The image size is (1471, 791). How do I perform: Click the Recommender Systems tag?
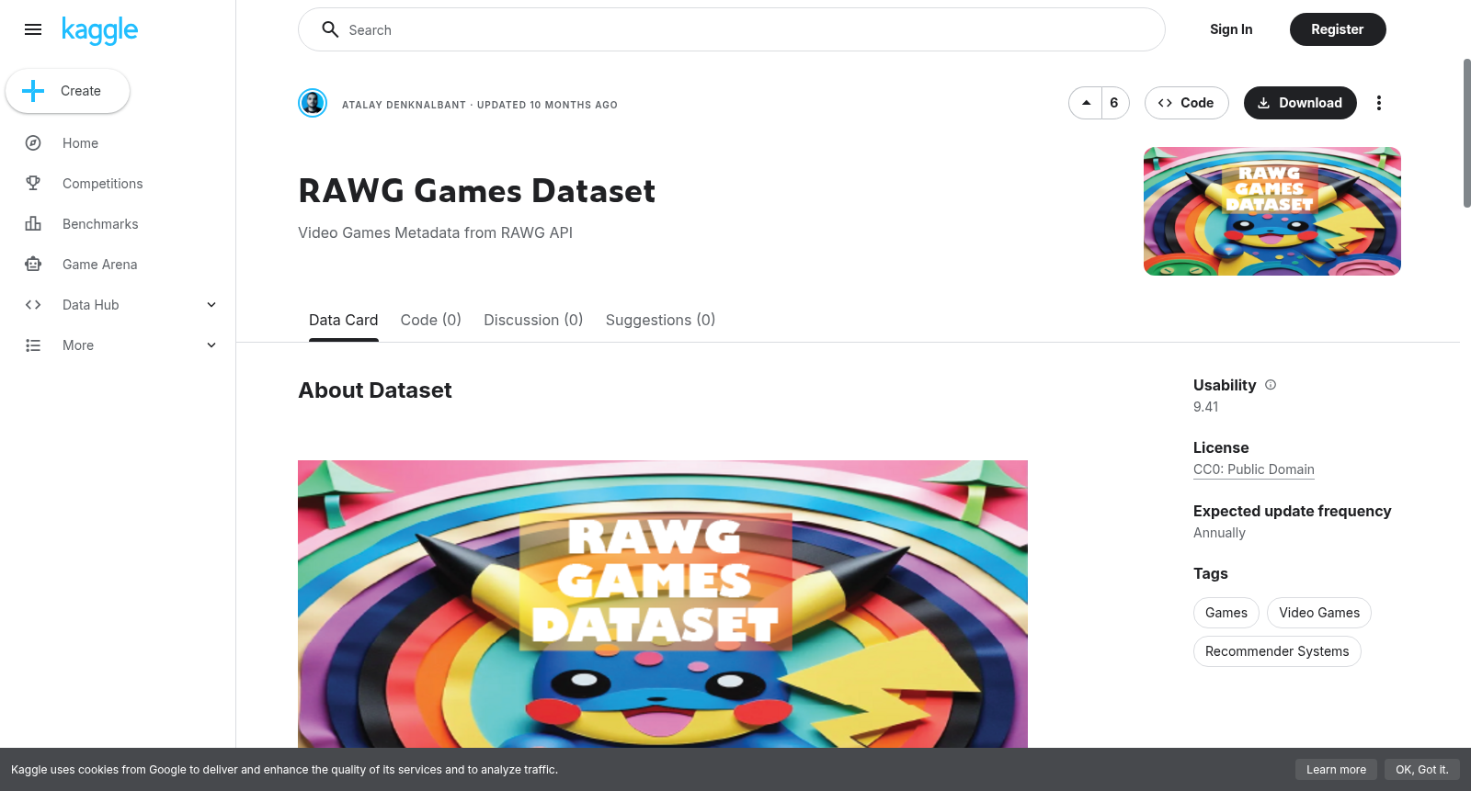pos(1277,651)
